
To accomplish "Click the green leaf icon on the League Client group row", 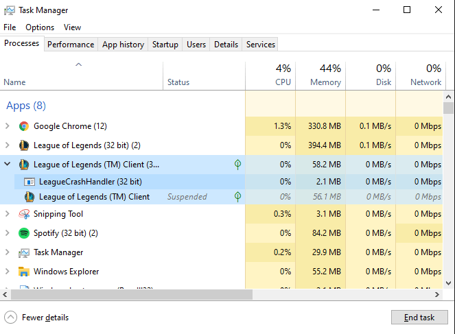I will pos(237,165).
